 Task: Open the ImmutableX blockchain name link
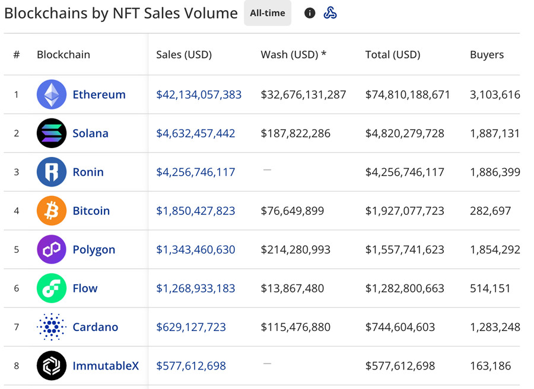[x=106, y=366]
